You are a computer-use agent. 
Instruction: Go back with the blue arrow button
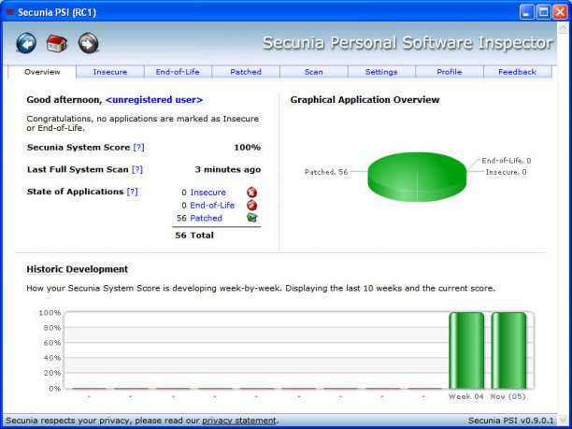click(26, 43)
